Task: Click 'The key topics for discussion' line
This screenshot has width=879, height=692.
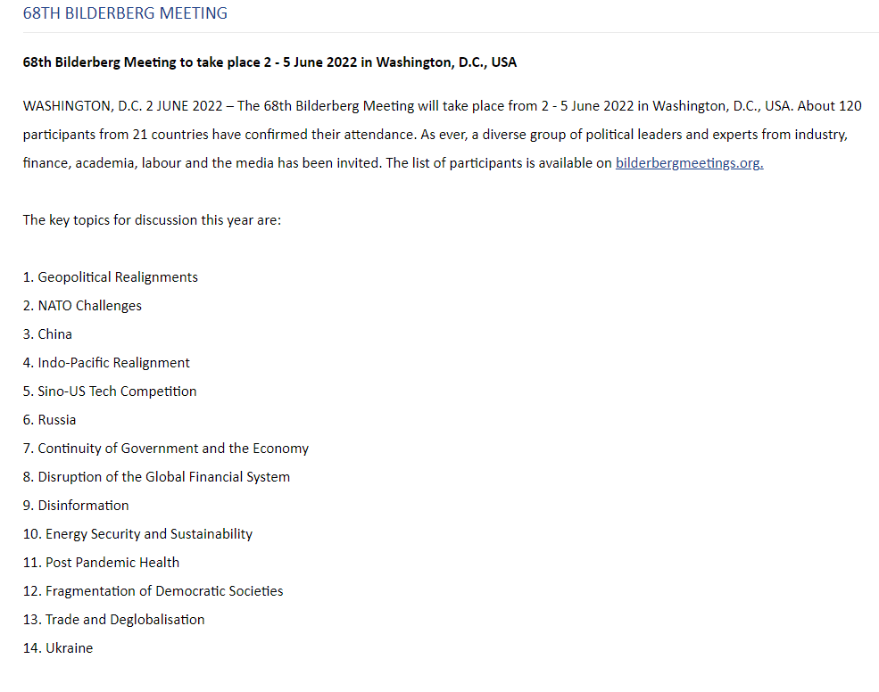Action: 152,220
